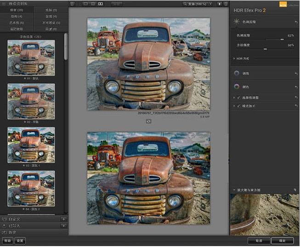Viewport: 300px width, 247px height.
Task: Click the preset list vertical scrollbar
Action: point(66,46)
